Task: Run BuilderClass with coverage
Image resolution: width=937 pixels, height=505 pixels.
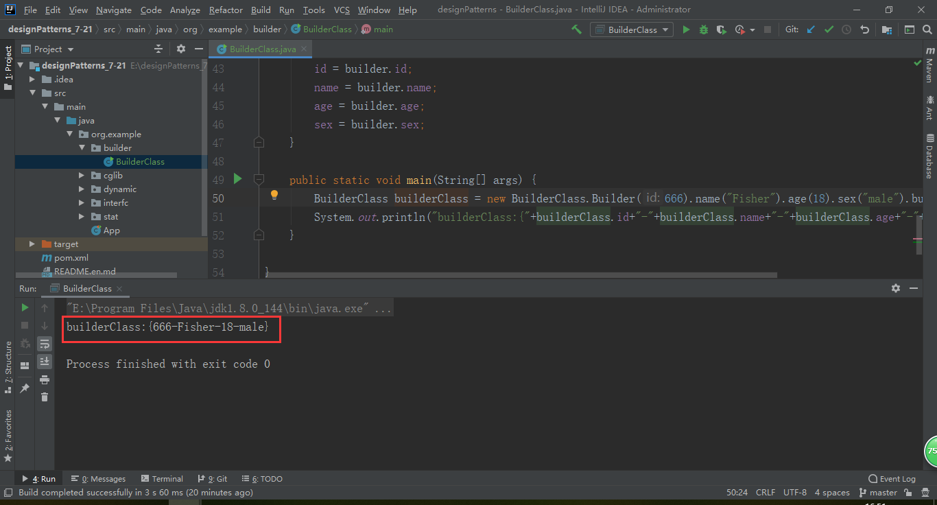Action: [721, 30]
